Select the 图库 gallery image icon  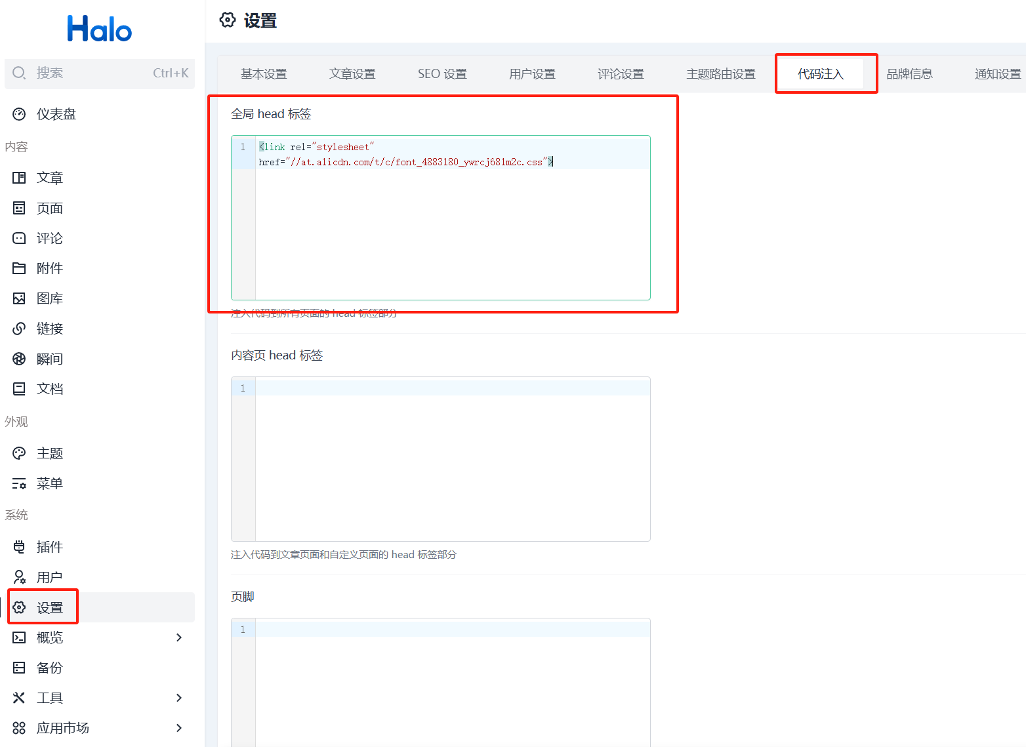[19, 298]
